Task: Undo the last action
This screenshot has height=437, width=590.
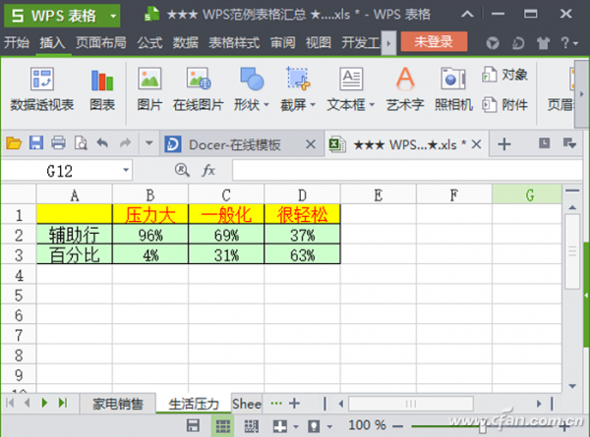Action: 102,143
